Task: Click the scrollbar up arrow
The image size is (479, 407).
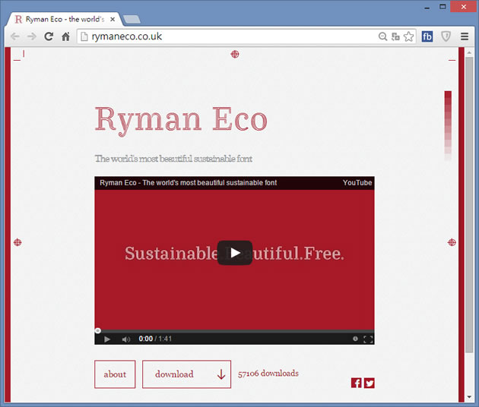Action: tap(469, 52)
